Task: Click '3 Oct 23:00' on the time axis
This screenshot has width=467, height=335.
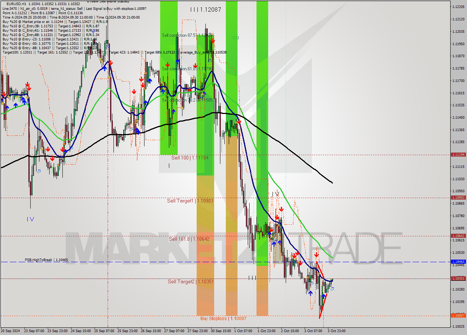Action: pyautogui.click(x=336, y=331)
